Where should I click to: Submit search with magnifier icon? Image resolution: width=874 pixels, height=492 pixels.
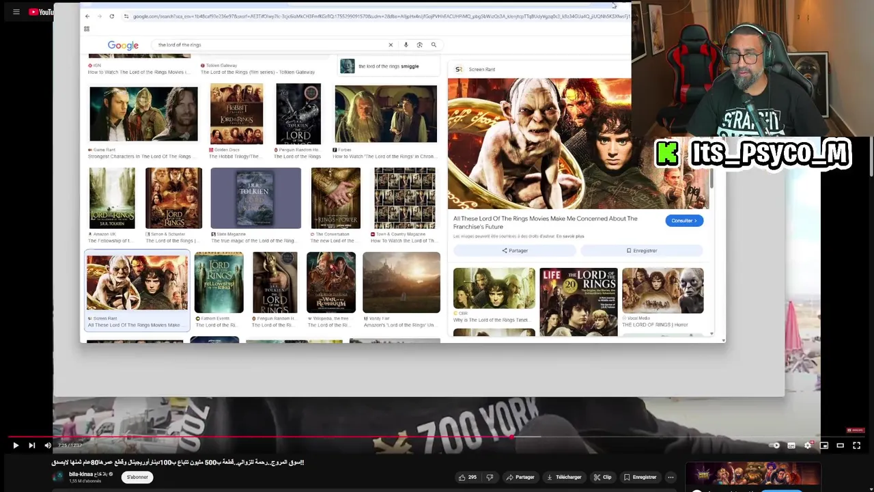[434, 45]
